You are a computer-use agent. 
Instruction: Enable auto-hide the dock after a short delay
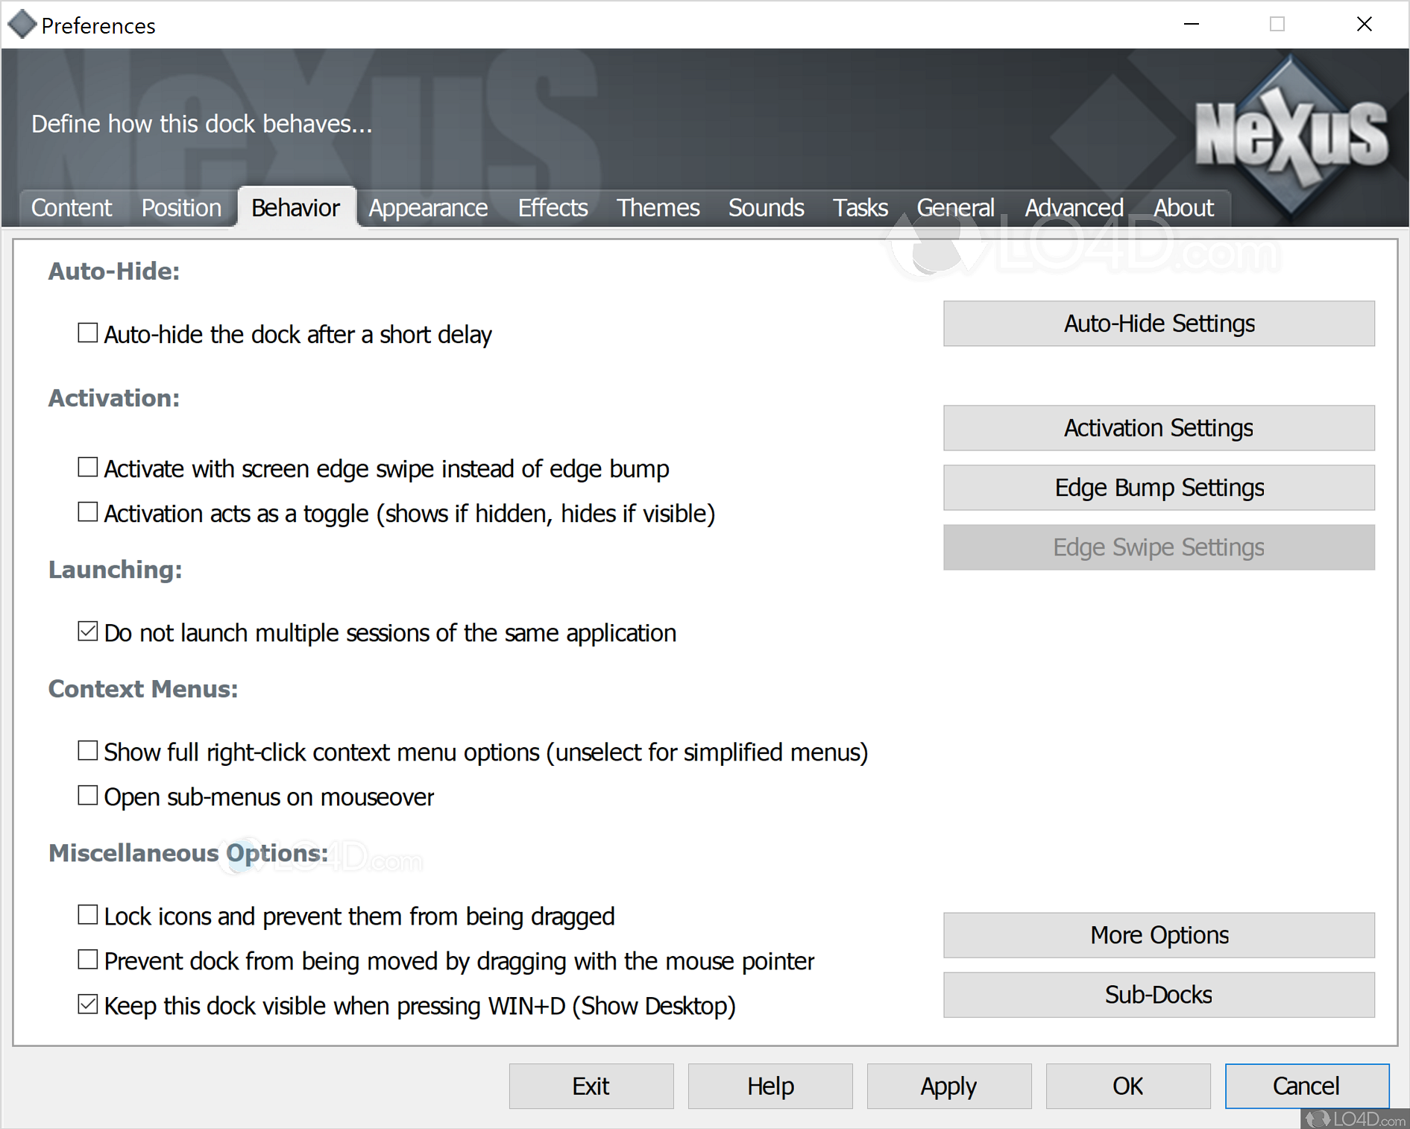click(x=87, y=333)
